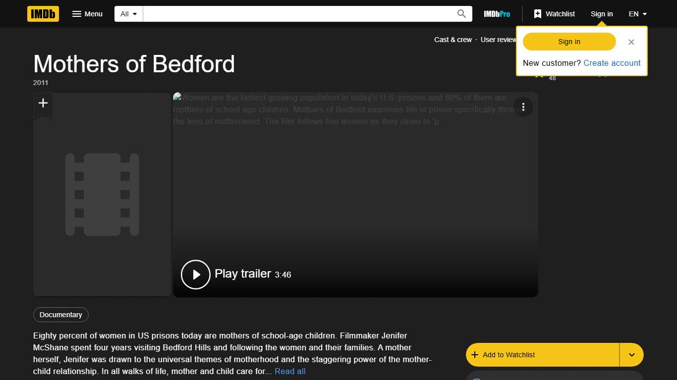This screenshot has width=677, height=380.
Task: Open the EN language dropdown
Action: [x=637, y=14]
